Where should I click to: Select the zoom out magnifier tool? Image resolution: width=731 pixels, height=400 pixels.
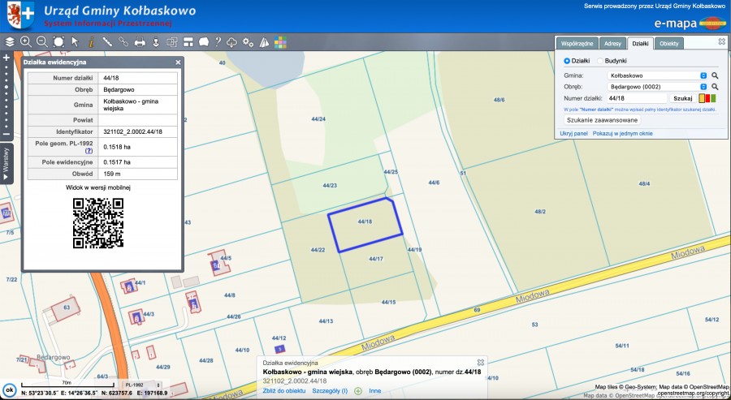point(41,41)
